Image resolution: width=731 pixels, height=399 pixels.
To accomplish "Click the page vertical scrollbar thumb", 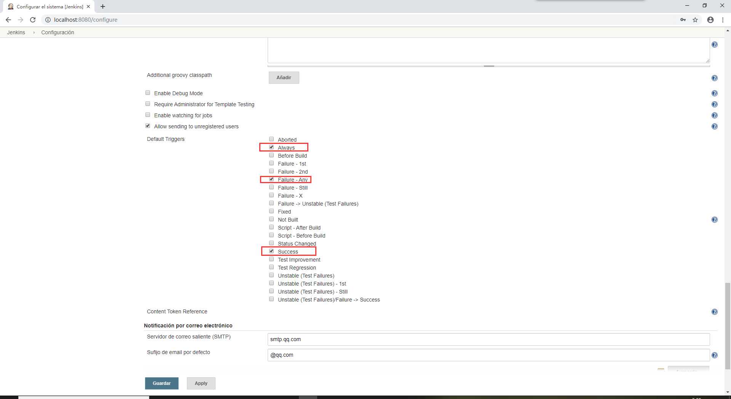I will (x=728, y=326).
